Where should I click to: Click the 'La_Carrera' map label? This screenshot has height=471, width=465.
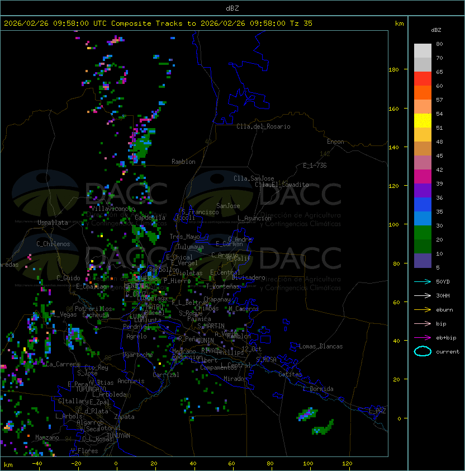click(x=63, y=364)
